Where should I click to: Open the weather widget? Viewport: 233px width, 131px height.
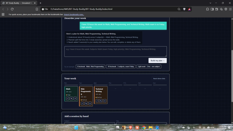click(9, 128)
